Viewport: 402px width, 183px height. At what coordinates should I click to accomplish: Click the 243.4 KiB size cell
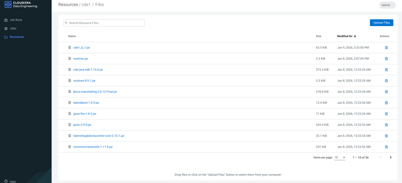coord(322,125)
